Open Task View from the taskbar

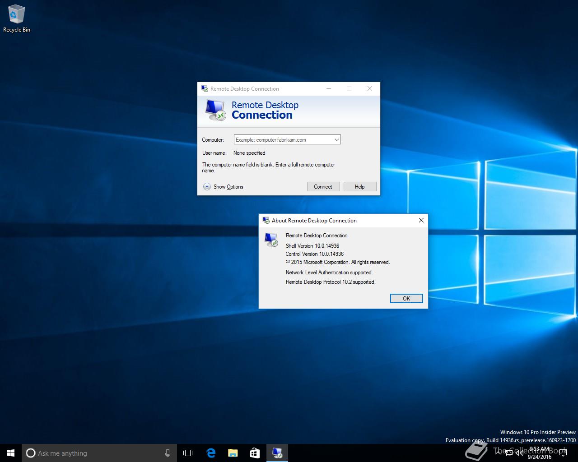188,453
